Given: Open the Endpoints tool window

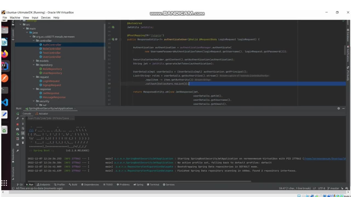Looking at the screenshot, I should pyautogui.click(x=43, y=184).
